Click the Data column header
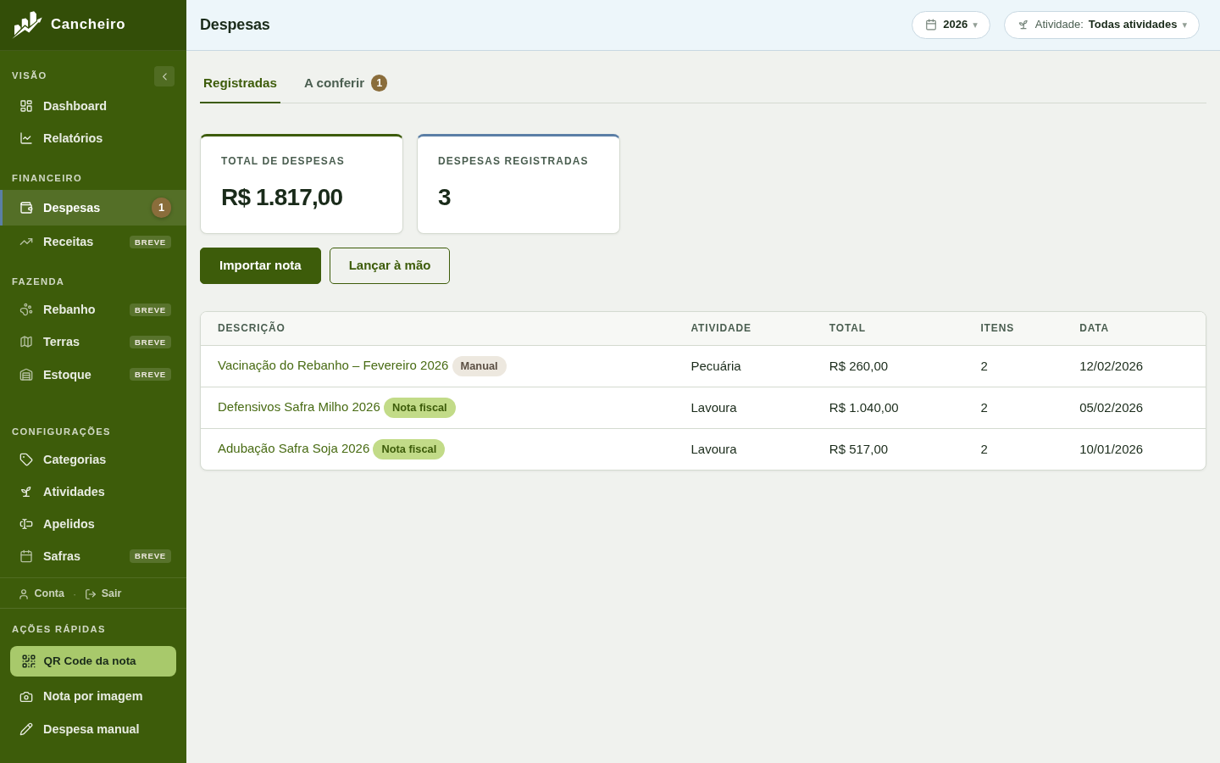The image size is (1220, 763). tap(1094, 328)
